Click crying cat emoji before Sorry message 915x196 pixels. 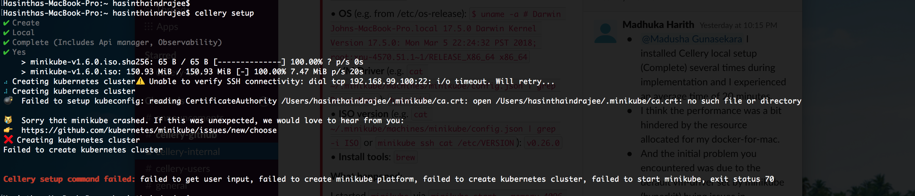click(x=8, y=120)
